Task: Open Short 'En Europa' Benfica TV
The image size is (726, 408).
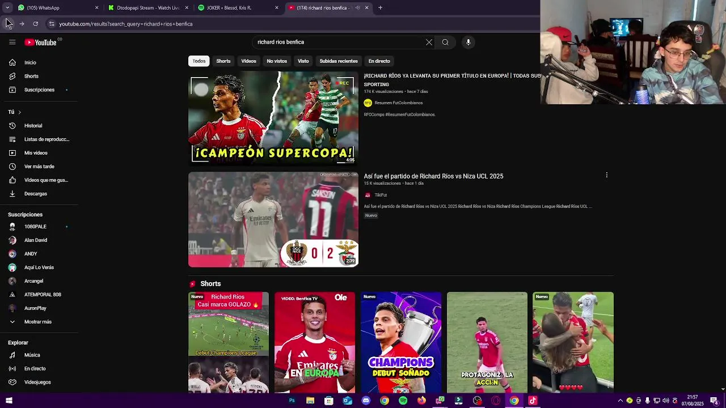Action: point(315,342)
